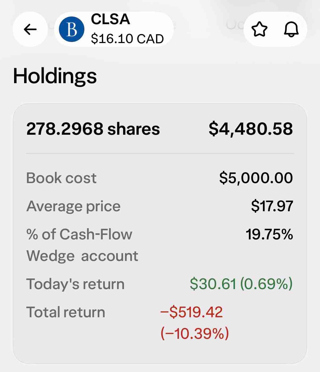
Task: Open the Cash-Flow Wedge account label
Action: pyautogui.click(x=82, y=245)
